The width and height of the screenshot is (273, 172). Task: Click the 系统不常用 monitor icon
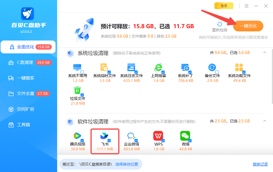(77, 68)
